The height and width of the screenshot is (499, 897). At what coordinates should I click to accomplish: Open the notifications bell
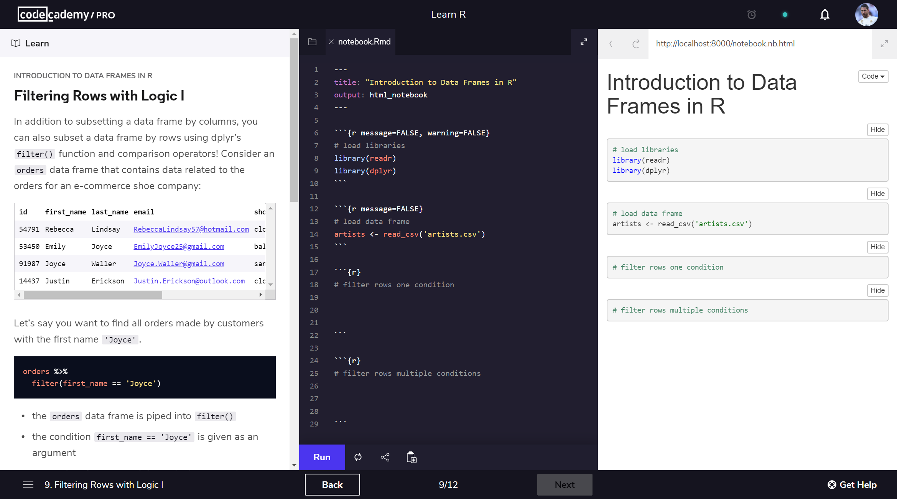(x=825, y=15)
